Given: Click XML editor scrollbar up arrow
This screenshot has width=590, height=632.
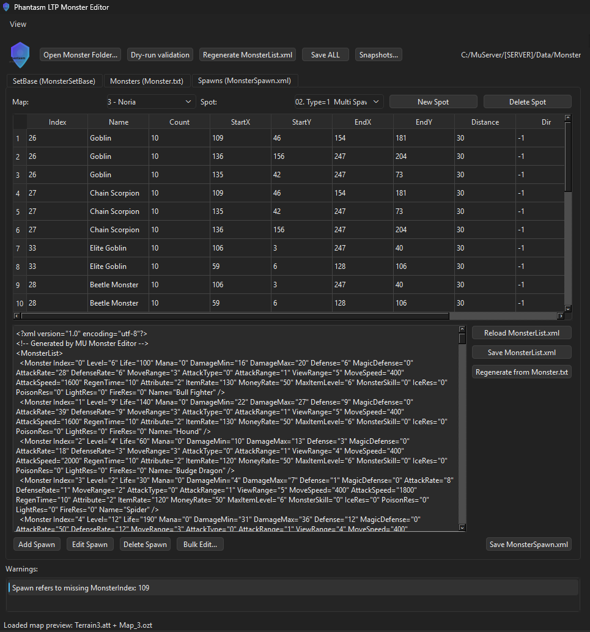Looking at the screenshot, I should pos(462,329).
